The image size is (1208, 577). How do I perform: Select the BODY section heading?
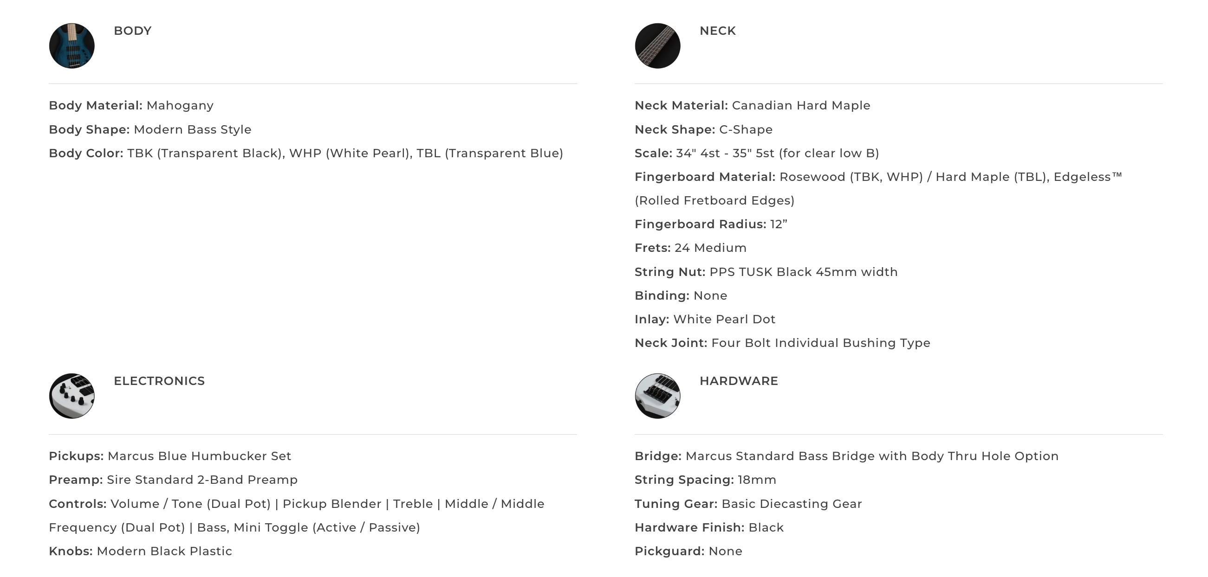133,31
